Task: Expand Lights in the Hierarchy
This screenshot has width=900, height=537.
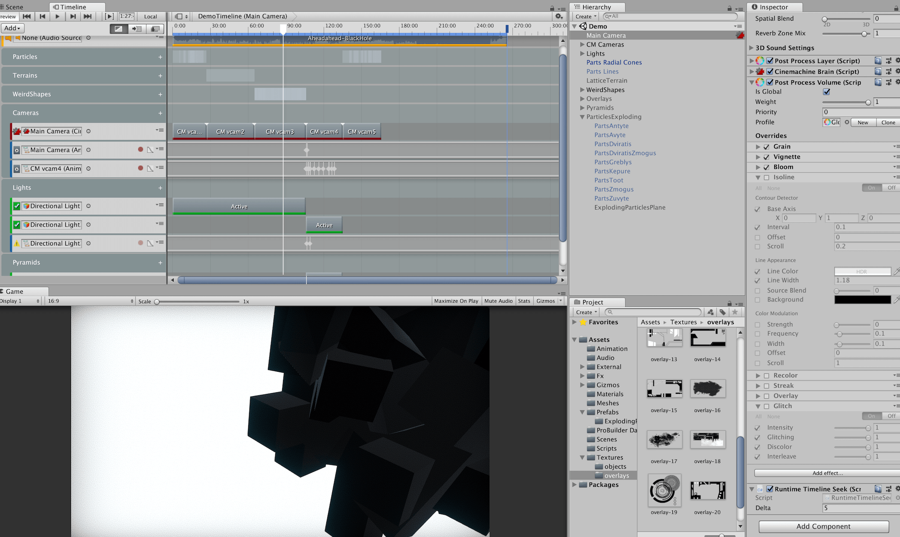Action: [x=582, y=53]
